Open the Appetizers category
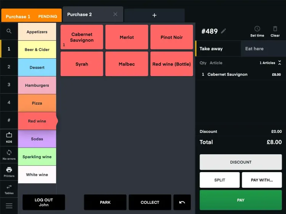 pyautogui.click(x=37, y=32)
